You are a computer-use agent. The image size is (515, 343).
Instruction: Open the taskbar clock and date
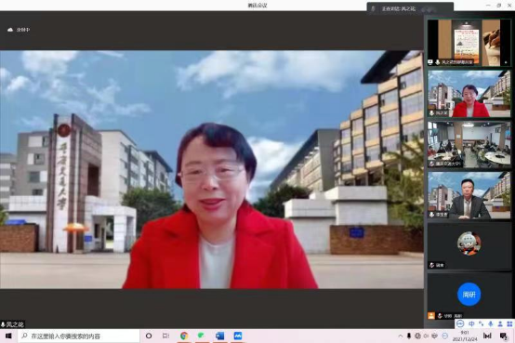point(465,336)
